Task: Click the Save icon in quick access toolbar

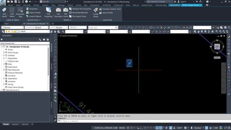Action: tap(16, 1)
